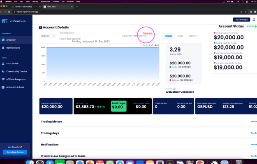The image size is (257, 164).
Task: Click the Go to Help Centre button
Action: (15, 152)
